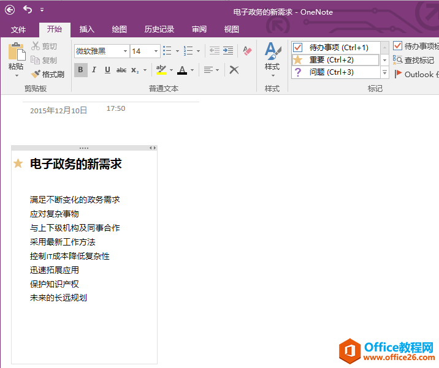Click the 查找标记 button
Viewport: 439px width, 368px height.
413,60
